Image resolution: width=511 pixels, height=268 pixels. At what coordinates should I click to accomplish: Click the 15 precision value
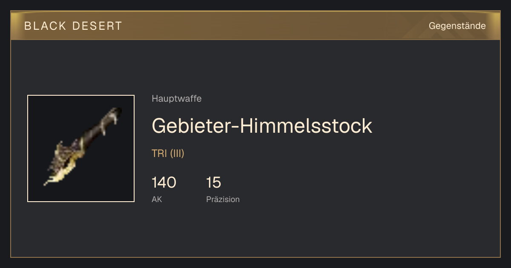(214, 182)
